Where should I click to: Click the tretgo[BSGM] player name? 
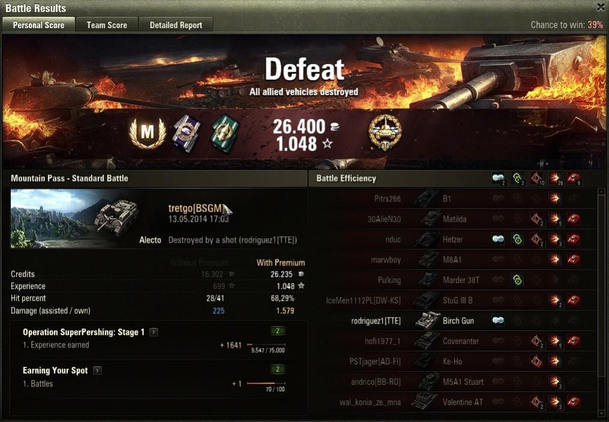point(196,208)
